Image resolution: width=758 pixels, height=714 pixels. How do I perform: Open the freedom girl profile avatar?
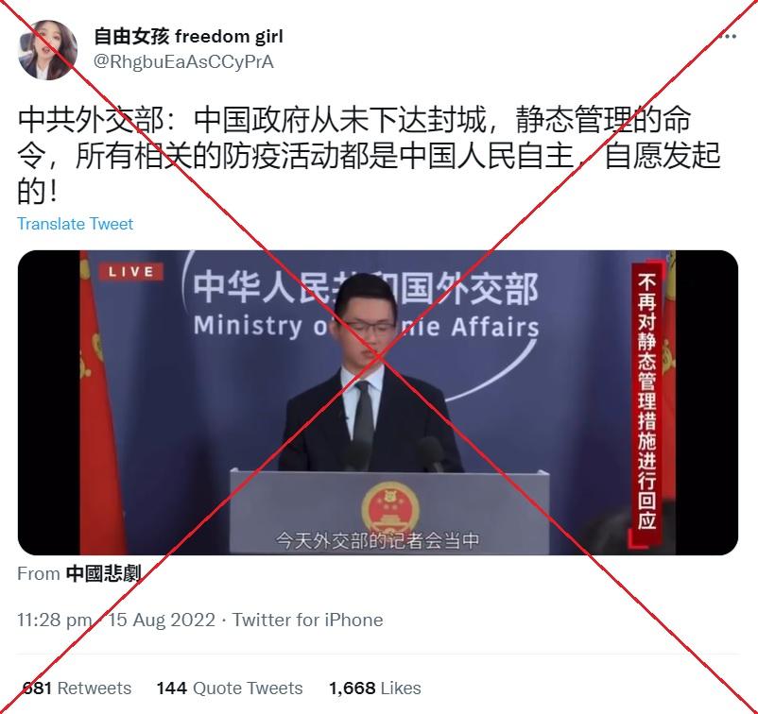pos(47,50)
